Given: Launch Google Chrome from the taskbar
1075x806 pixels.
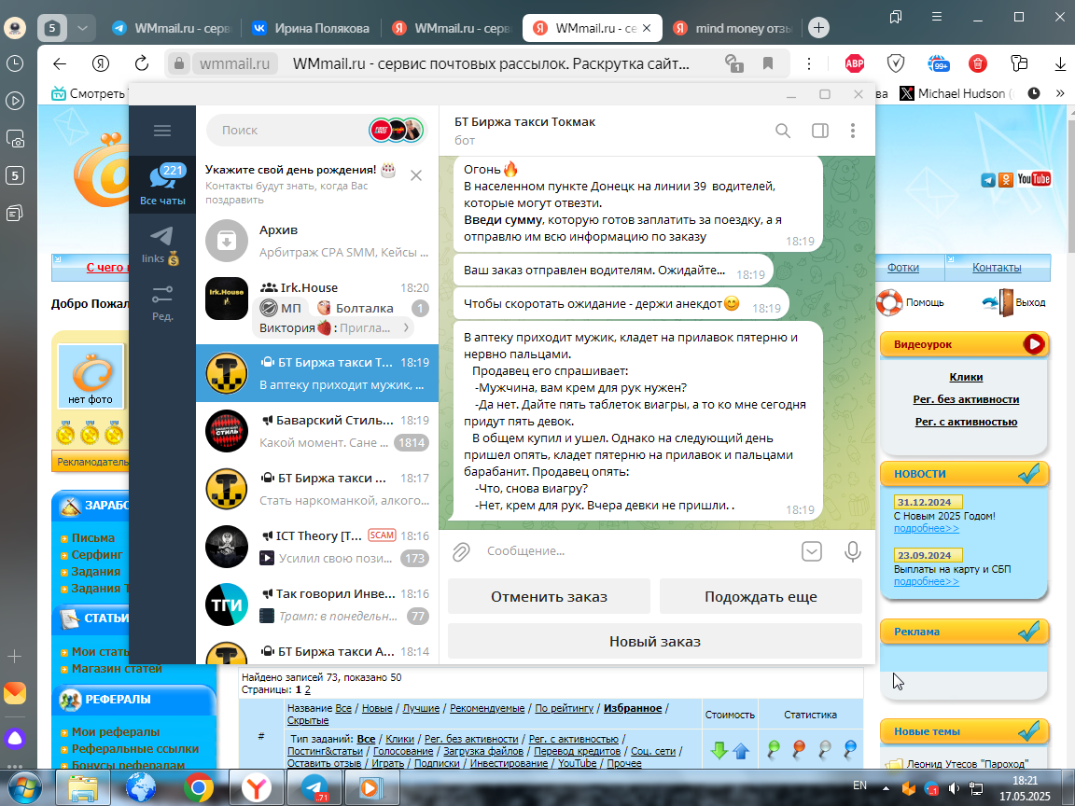Looking at the screenshot, I should (198, 788).
